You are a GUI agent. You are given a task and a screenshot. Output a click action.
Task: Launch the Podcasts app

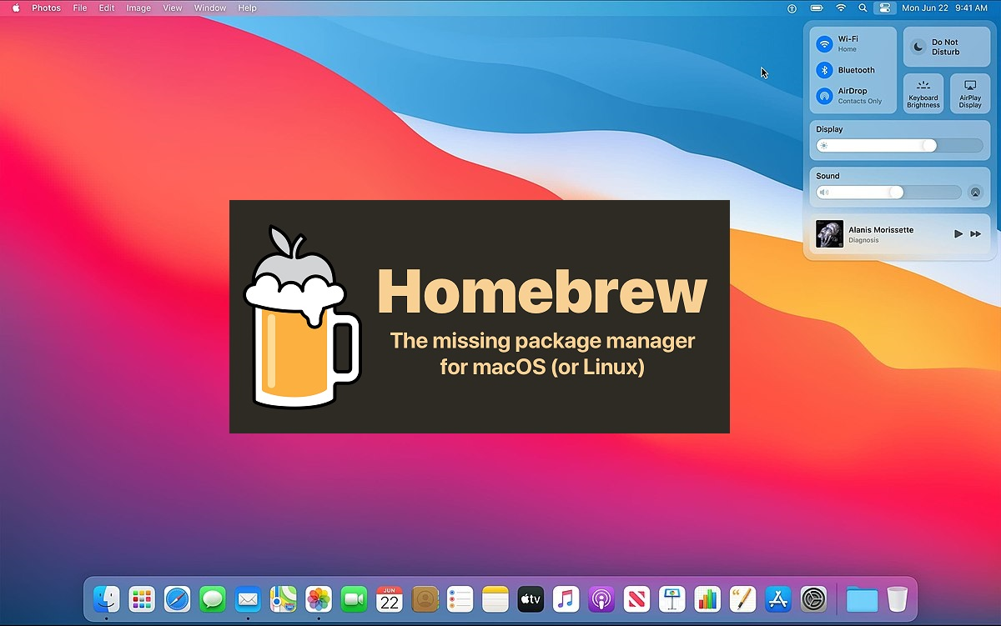[x=601, y=598]
